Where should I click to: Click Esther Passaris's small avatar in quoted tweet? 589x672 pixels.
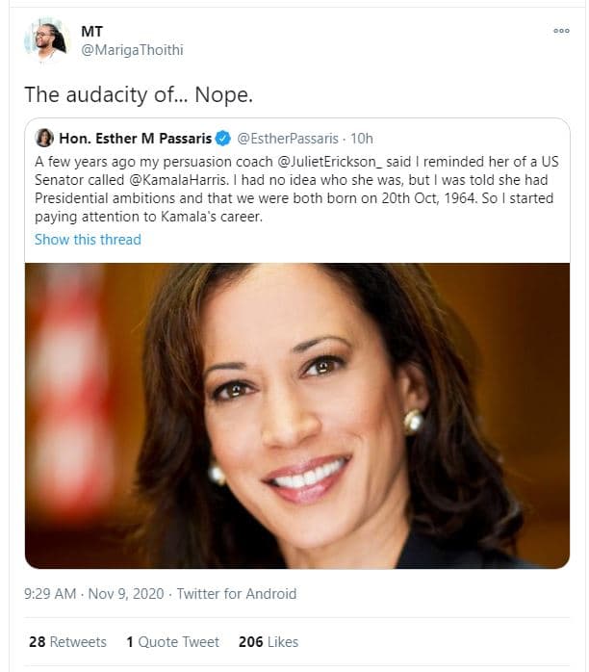[x=44, y=138]
